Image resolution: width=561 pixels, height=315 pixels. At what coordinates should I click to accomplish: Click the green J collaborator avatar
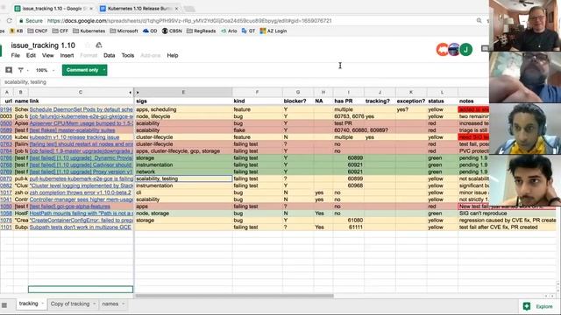[x=465, y=50]
